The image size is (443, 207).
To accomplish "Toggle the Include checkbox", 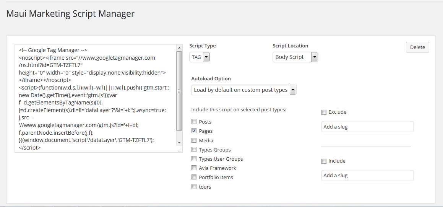I will point(324,161).
